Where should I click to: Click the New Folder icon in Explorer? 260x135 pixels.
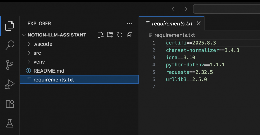click(x=110, y=35)
